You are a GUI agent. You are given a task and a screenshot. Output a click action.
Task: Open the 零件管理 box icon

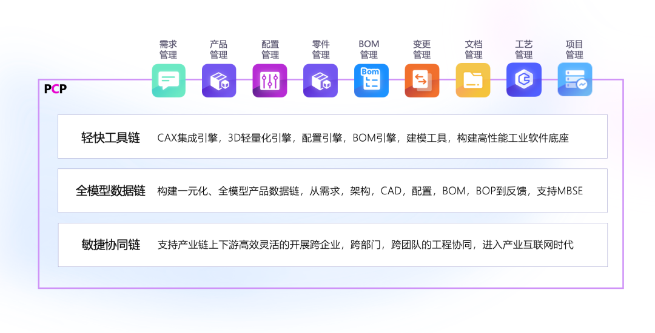pyautogui.click(x=320, y=81)
